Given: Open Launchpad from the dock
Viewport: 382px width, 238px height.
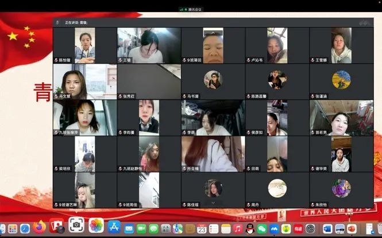Looking at the screenshot, I should tap(12, 228).
